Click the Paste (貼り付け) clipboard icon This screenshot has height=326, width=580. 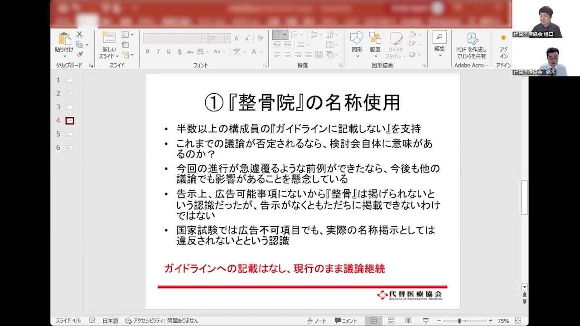coord(64,40)
